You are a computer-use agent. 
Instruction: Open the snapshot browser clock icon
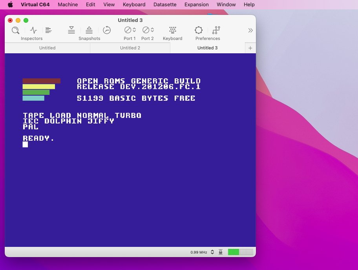pos(107,30)
